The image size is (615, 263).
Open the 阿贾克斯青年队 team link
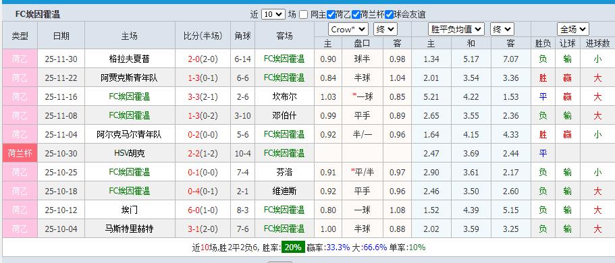[x=129, y=78]
